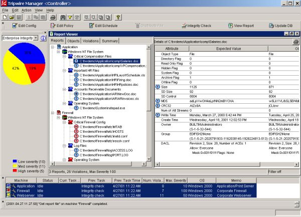This screenshot has height=217, width=301.
Task: Click the New document toolbar icon
Action: (x=5, y=18)
